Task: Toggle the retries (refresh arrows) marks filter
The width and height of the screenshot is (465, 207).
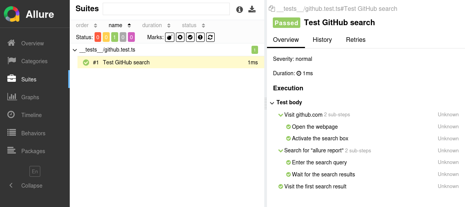Action: (x=210, y=37)
